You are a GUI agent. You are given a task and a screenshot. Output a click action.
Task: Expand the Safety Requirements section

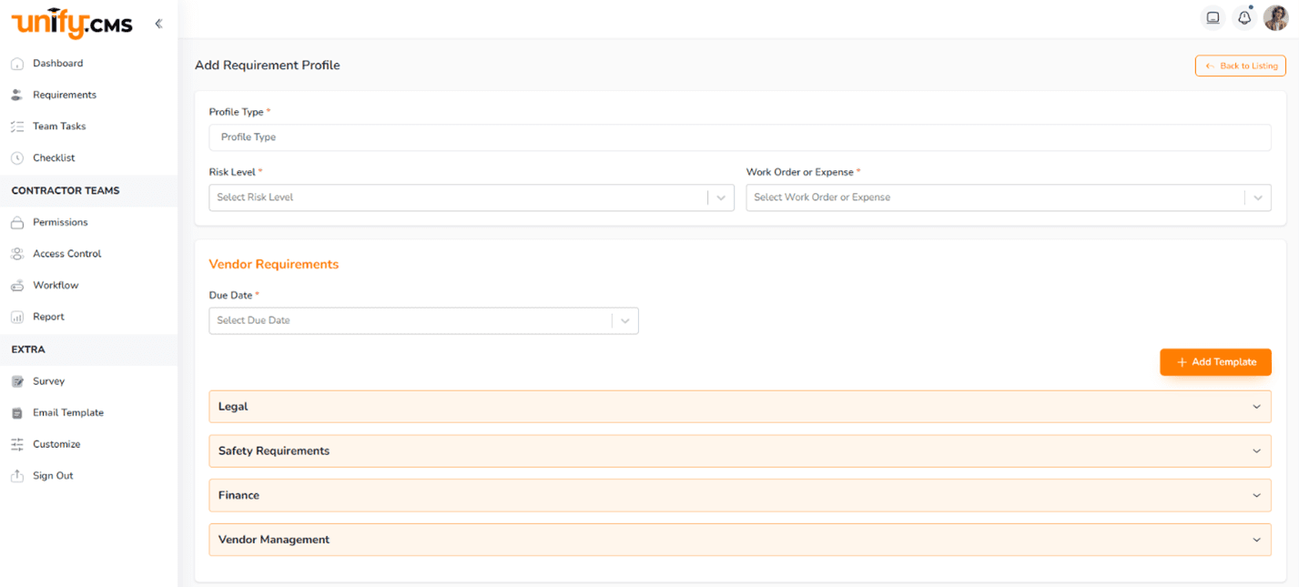(739, 451)
